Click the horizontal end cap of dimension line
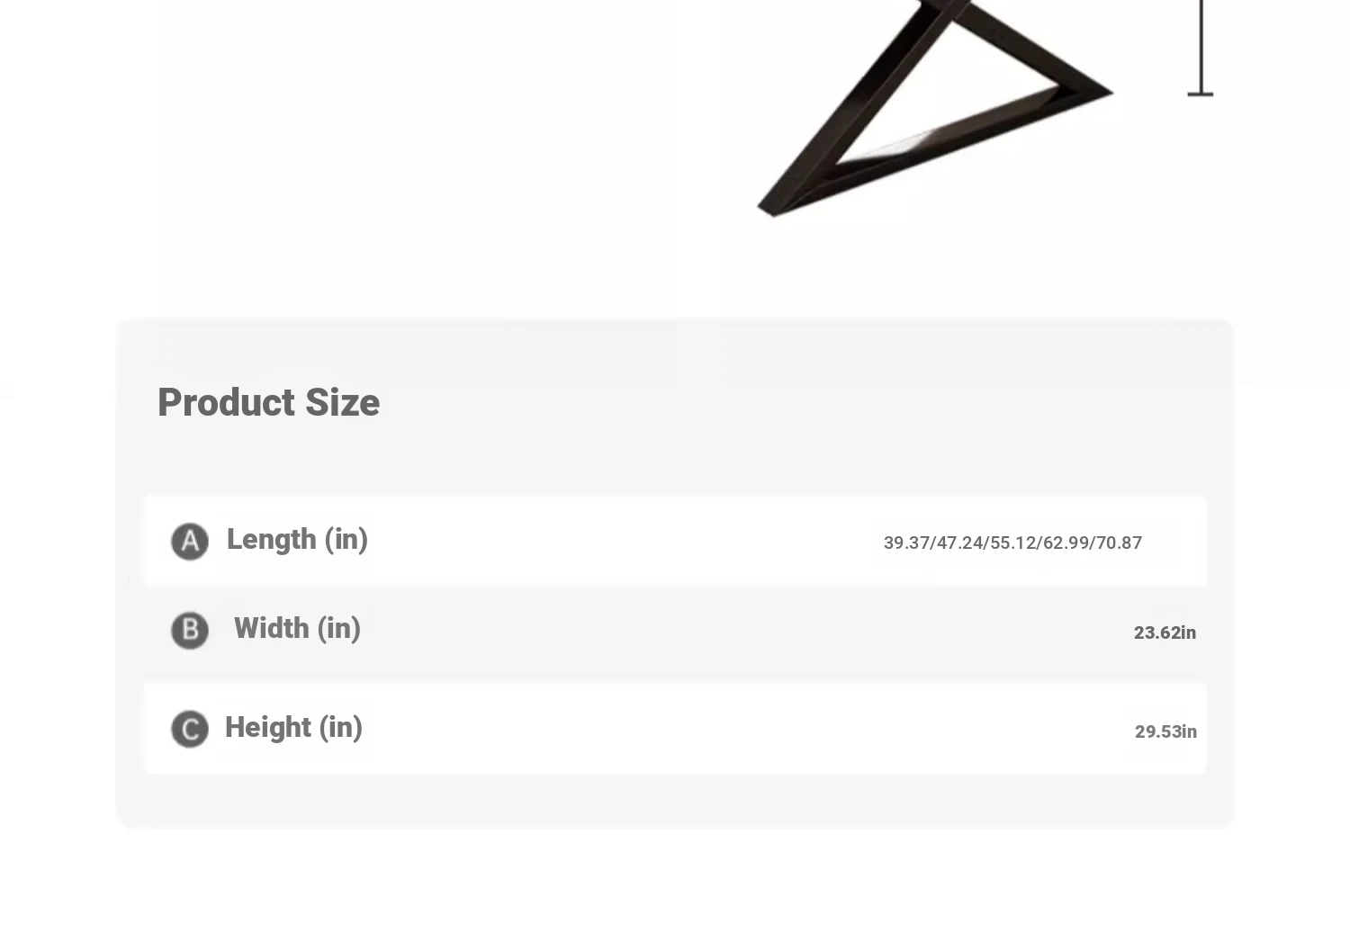The image size is (1350, 933). tap(1201, 93)
